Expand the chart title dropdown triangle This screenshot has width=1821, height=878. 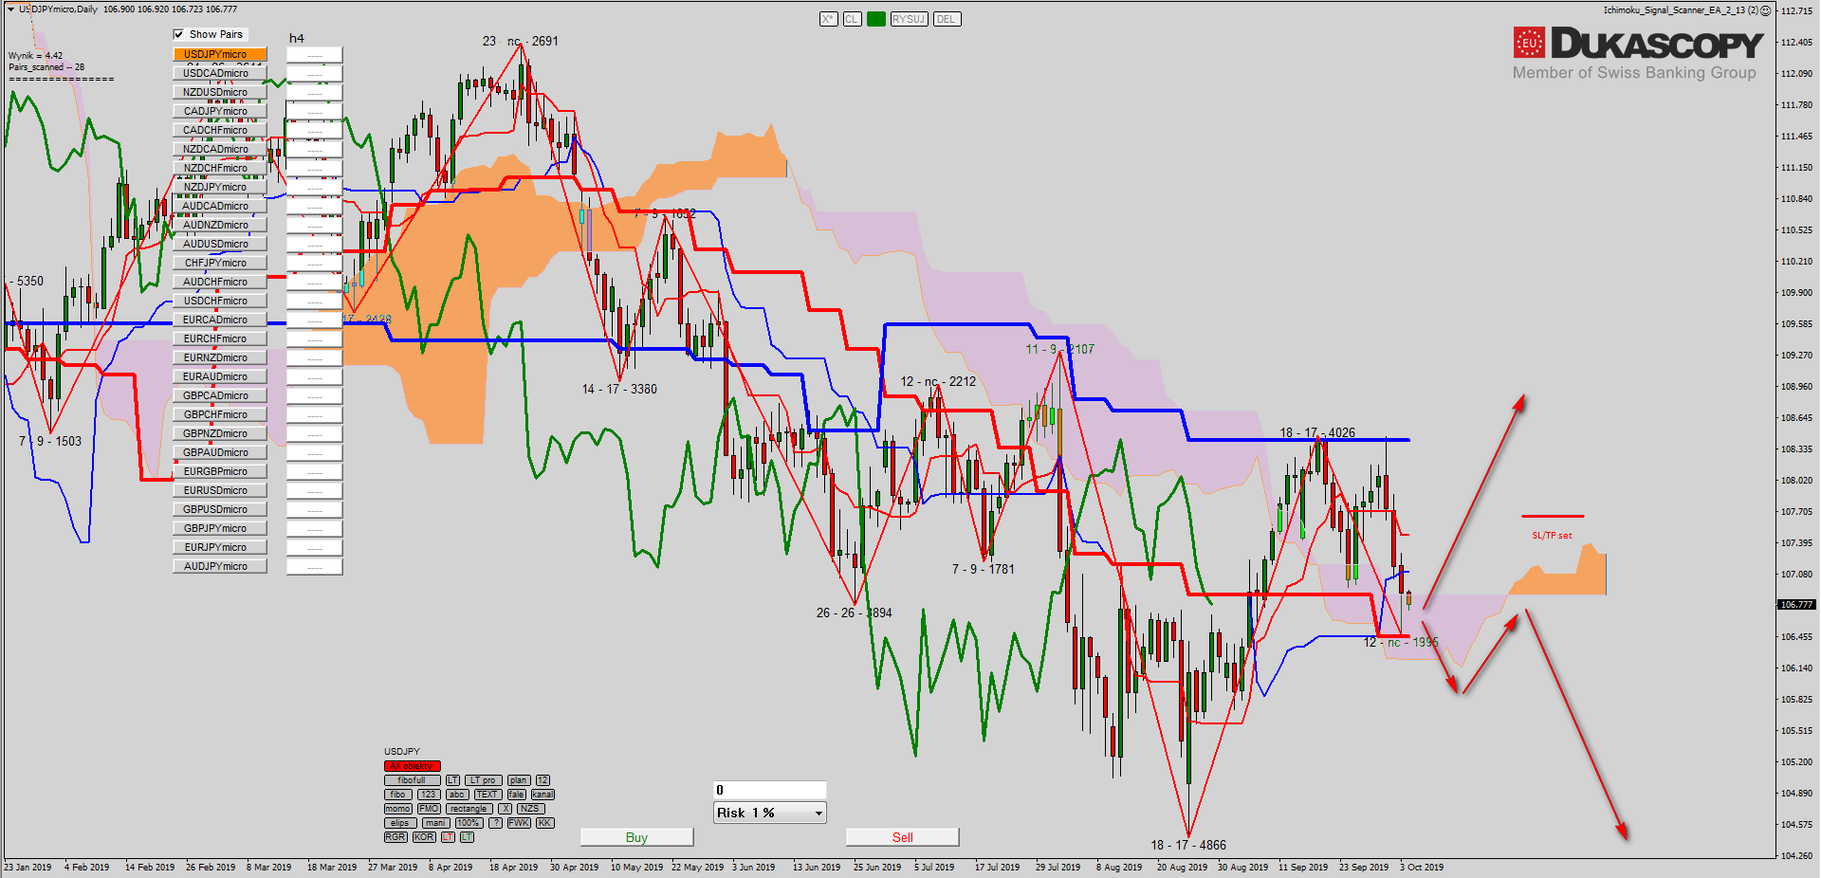(10, 9)
